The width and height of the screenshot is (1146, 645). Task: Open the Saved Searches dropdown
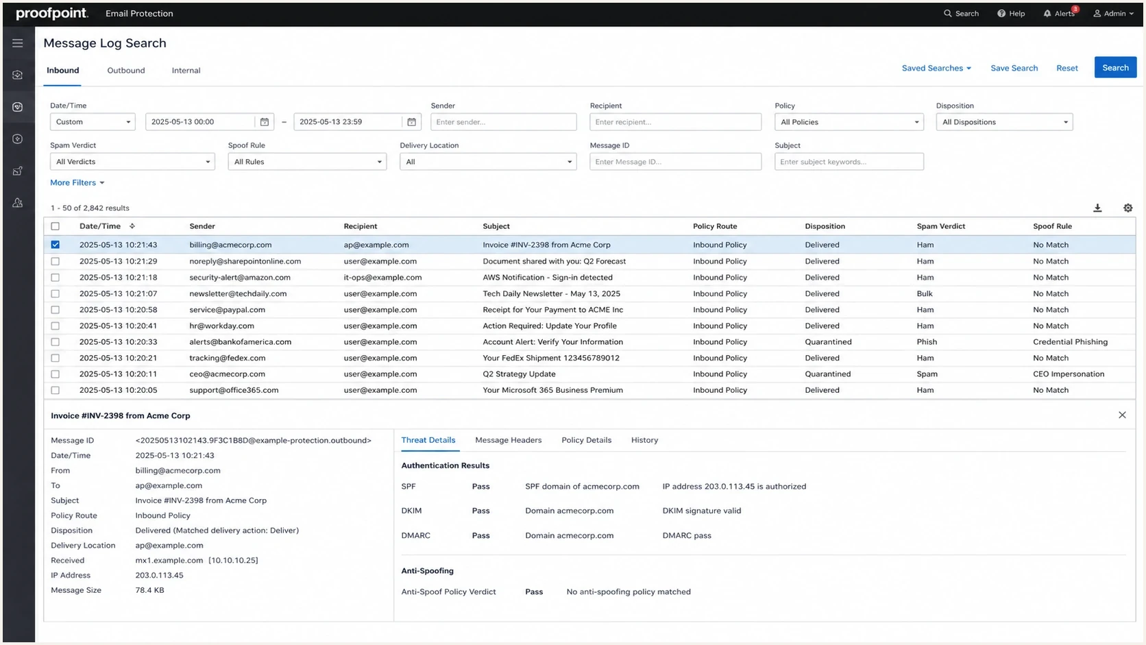click(936, 69)
